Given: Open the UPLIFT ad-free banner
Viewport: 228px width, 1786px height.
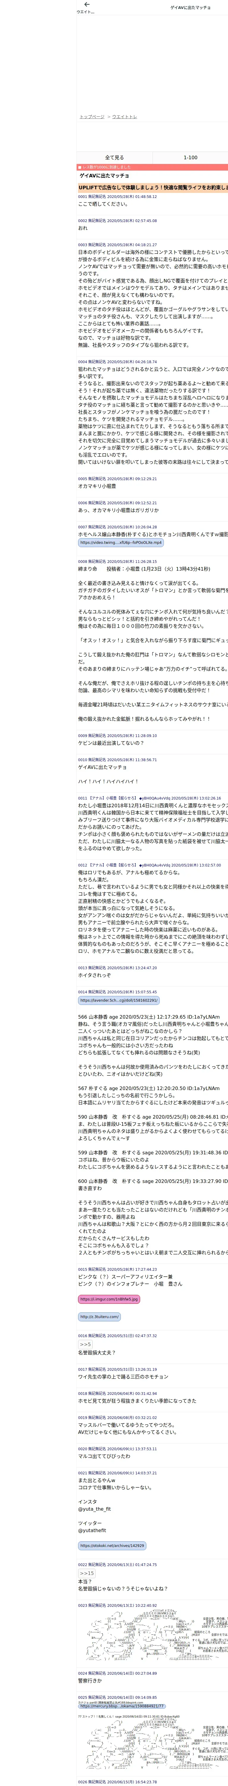Looking at the screenshot, I should (x=153, y=187).
